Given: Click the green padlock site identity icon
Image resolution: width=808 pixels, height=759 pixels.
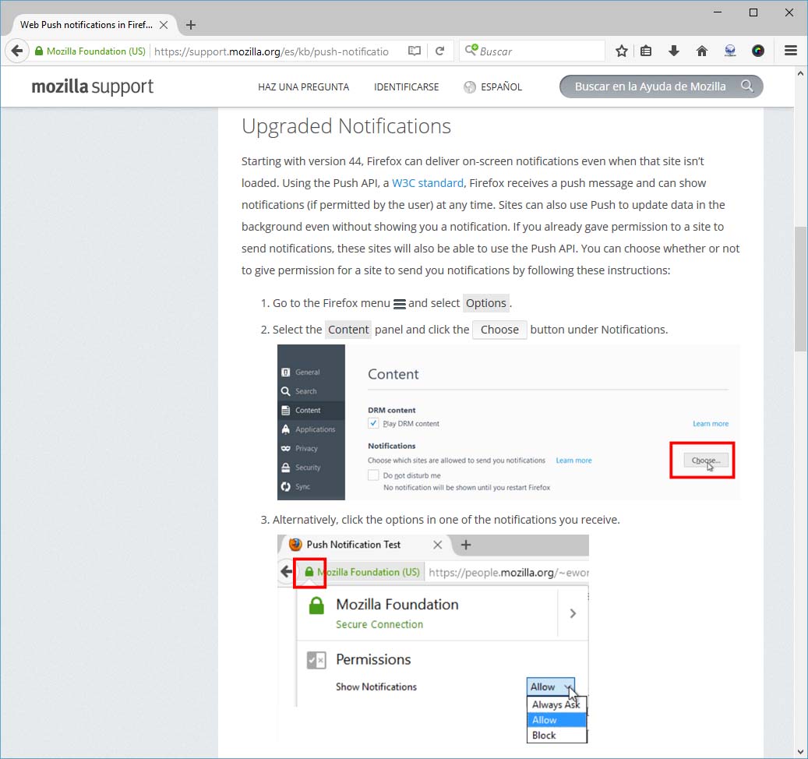Looking at the screenshot, I should pos(39,51).
